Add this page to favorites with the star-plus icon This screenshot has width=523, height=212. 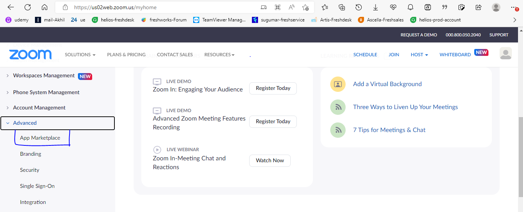(x=306, y=7)
